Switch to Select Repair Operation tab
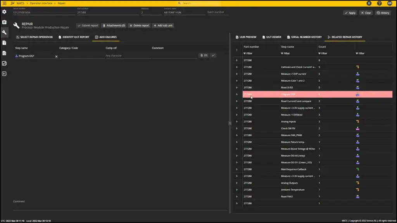This screenshot has width=397, height=223. (34, 37)
